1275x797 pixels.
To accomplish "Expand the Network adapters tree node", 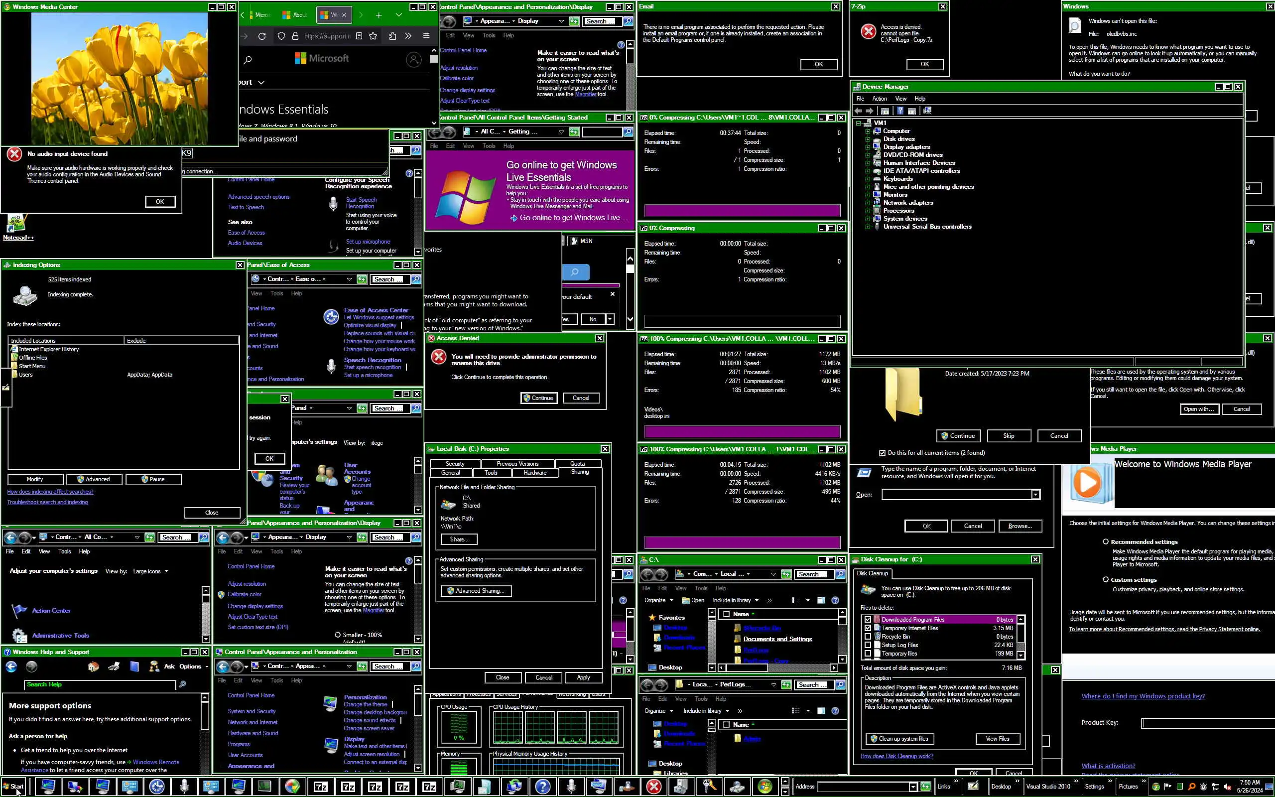I will coord(867,203).
